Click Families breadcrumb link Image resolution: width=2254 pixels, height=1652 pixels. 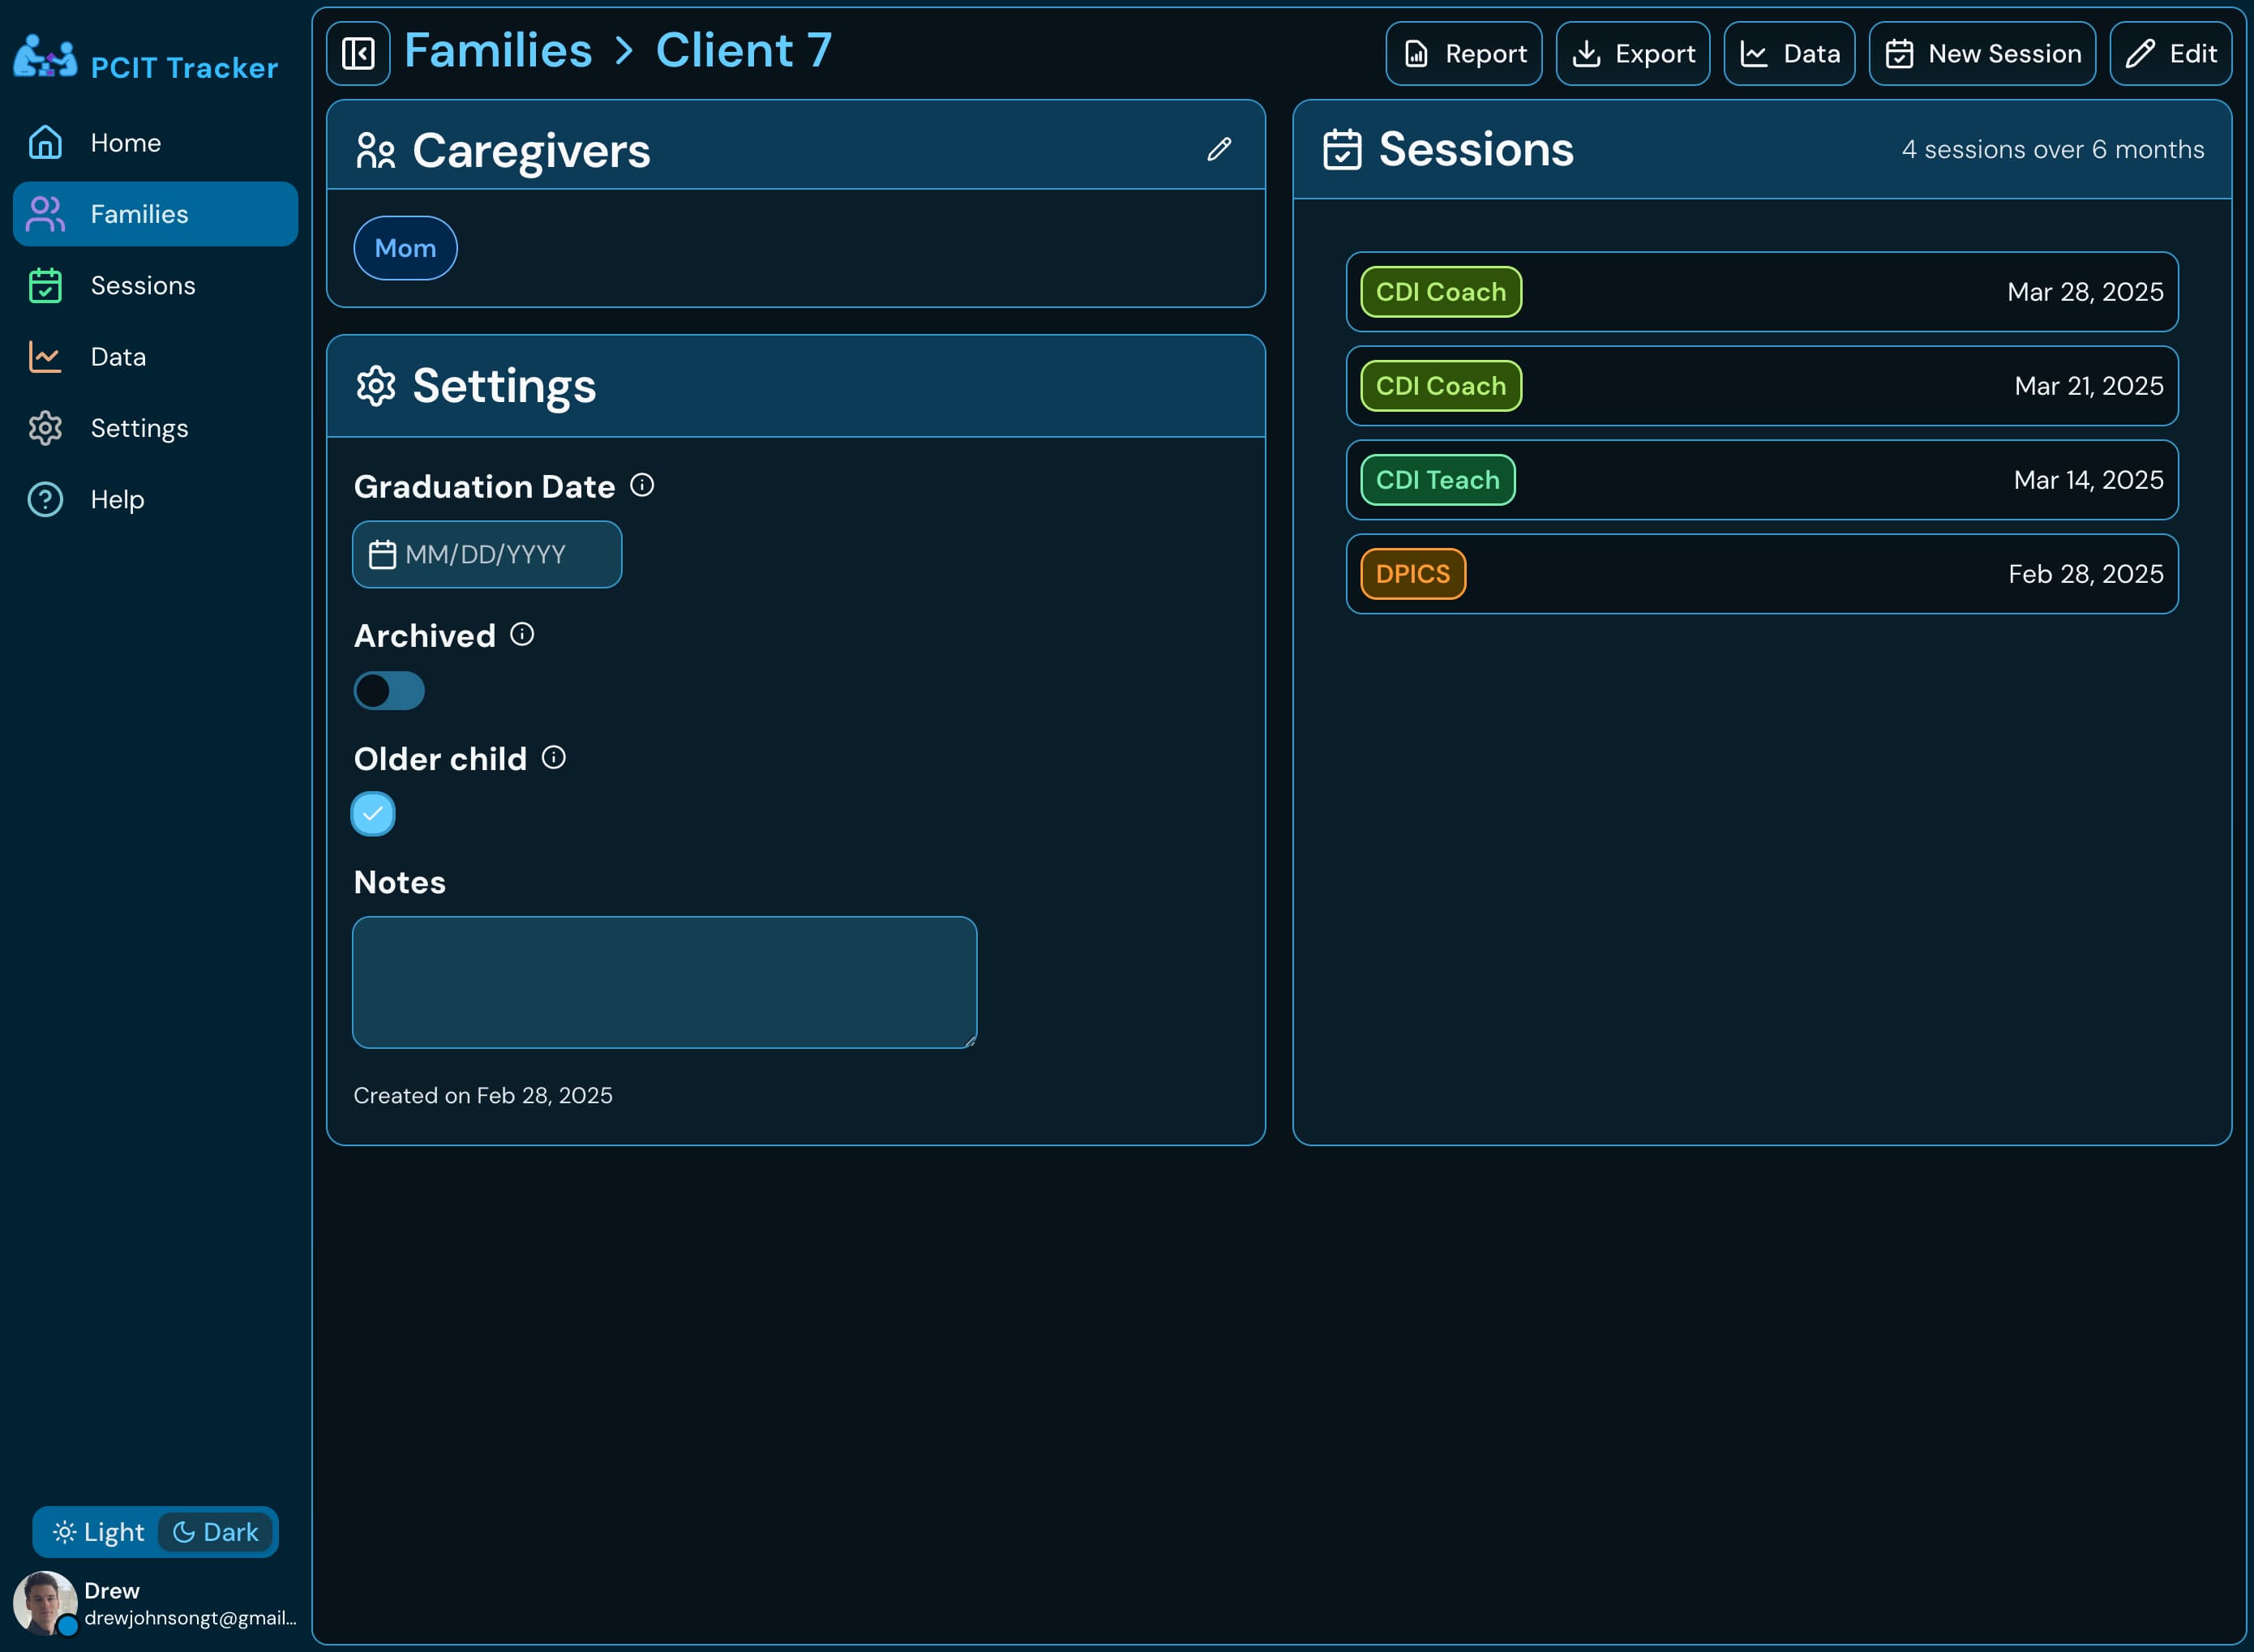pos(498,51)
